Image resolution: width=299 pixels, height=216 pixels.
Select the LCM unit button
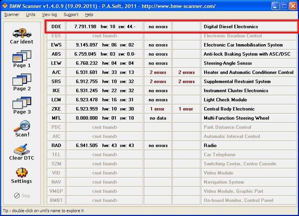(x=56, y=100)
